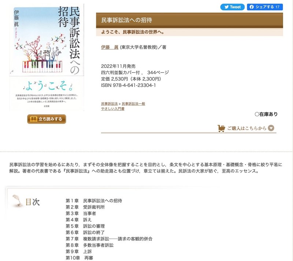Click chapter row 第3章 当事者
293x261 pixels.
[x=81, y=213]
